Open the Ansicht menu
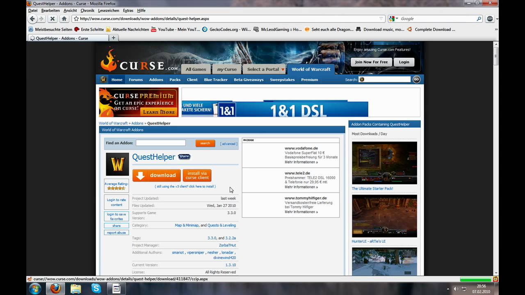Image resolution: width=525 pixels, height=295 pixels. 70,10
